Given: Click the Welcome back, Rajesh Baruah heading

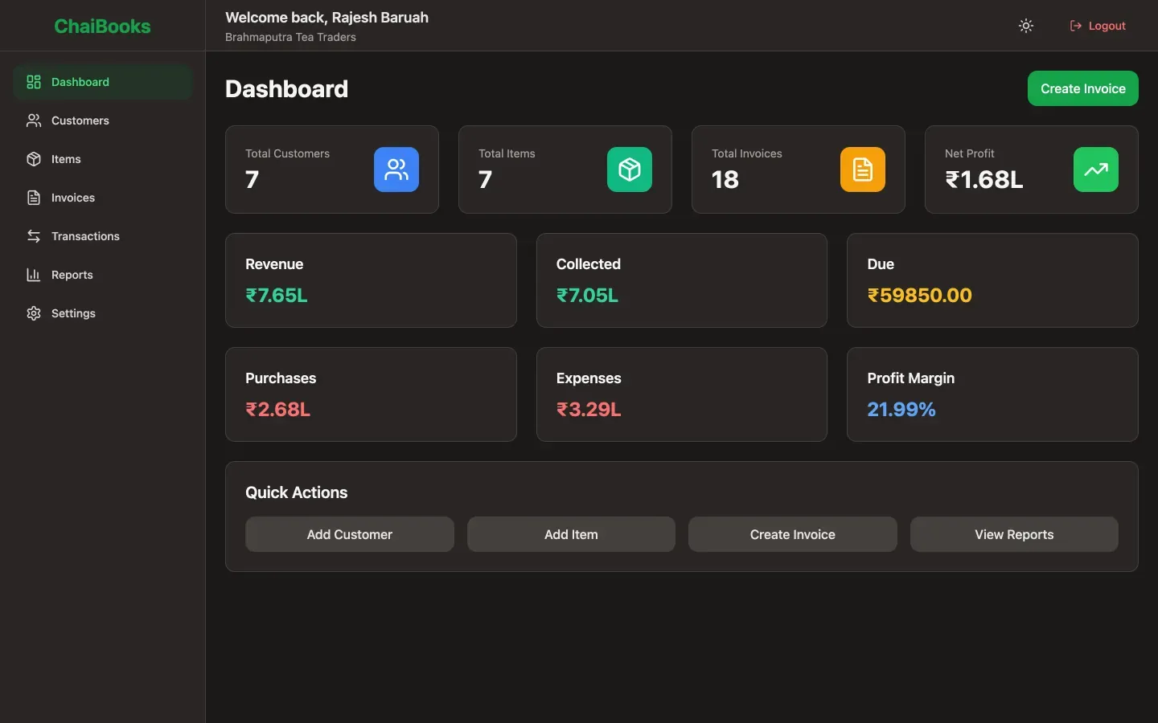Looking at the screenshot, I should click(326, 18).
